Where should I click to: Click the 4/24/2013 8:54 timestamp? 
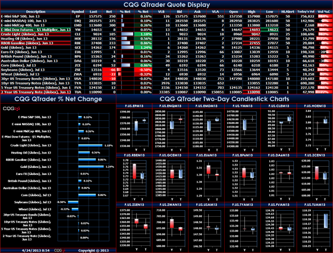click(36, 251)
